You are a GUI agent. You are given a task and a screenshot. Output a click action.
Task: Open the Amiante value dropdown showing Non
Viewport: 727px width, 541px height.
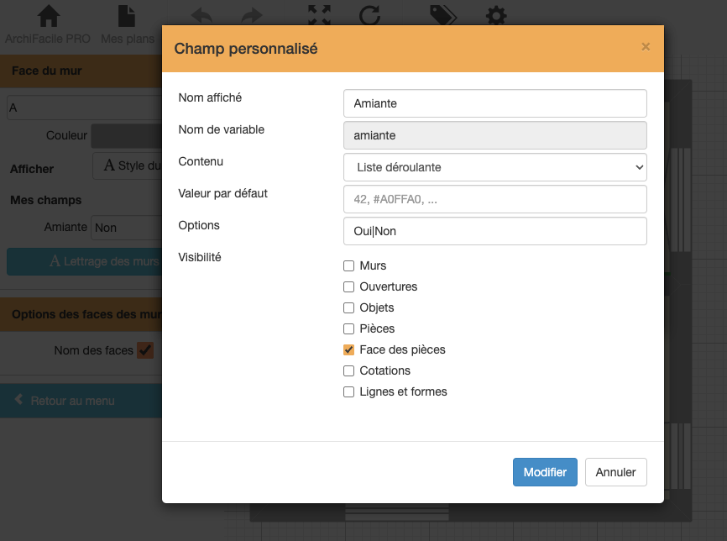point(126,228)
